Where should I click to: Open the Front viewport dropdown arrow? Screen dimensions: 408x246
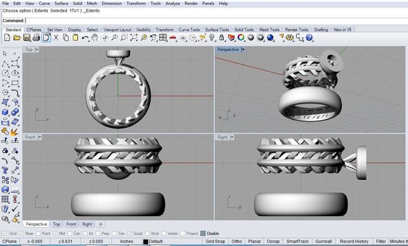[40, 137]
